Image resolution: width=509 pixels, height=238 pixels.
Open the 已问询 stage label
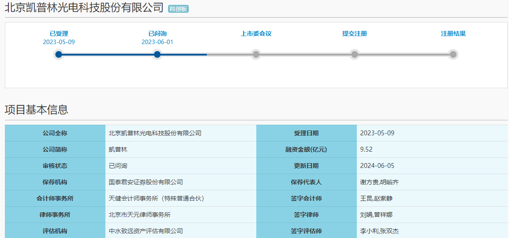tap(157, 33)
